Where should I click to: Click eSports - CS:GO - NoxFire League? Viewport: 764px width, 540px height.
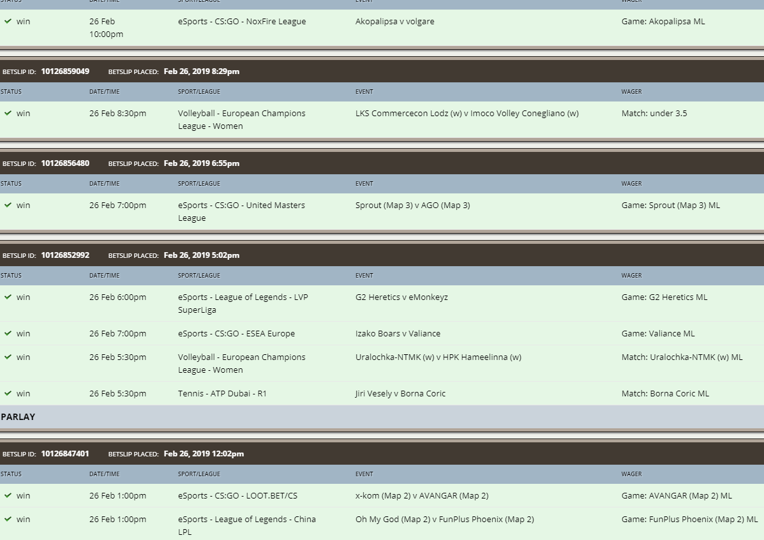tap(242, 22)
